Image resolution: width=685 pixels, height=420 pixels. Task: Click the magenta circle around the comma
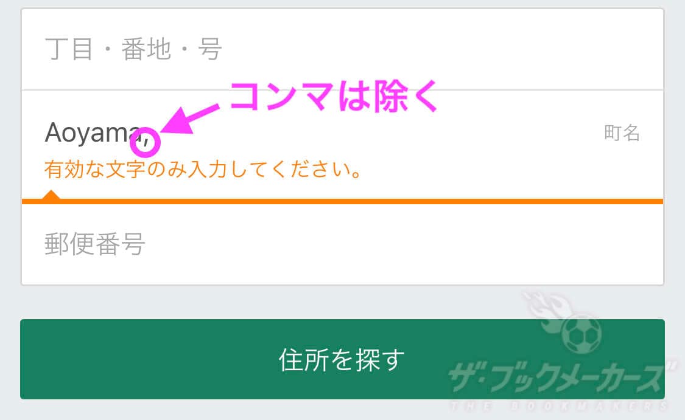point(146,142)
